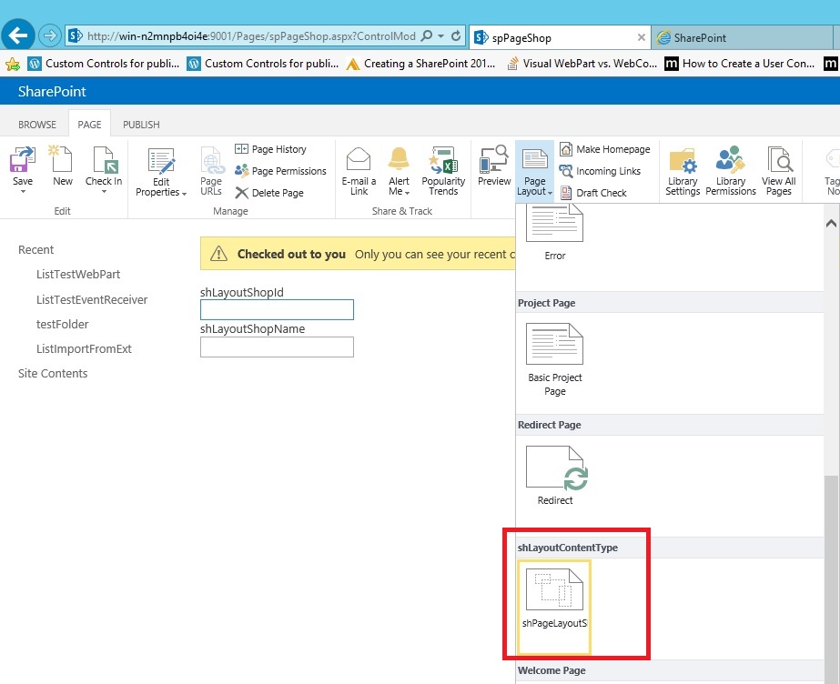Image resolution: width=840 pixels, height=684 pixels.
Task: Expand the Save dropdown arrow
Action: pyautogui.click(x=23, y=192)
